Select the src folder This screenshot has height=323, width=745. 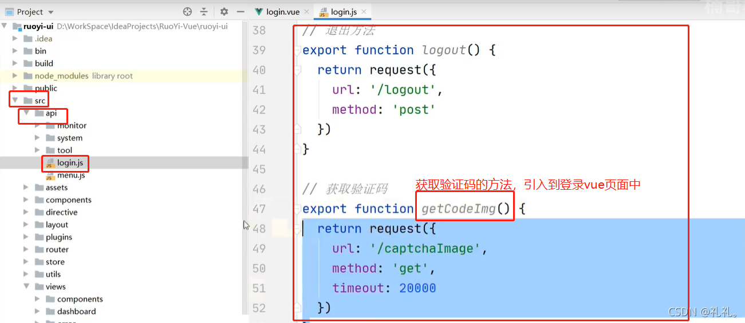coord(40,101)
